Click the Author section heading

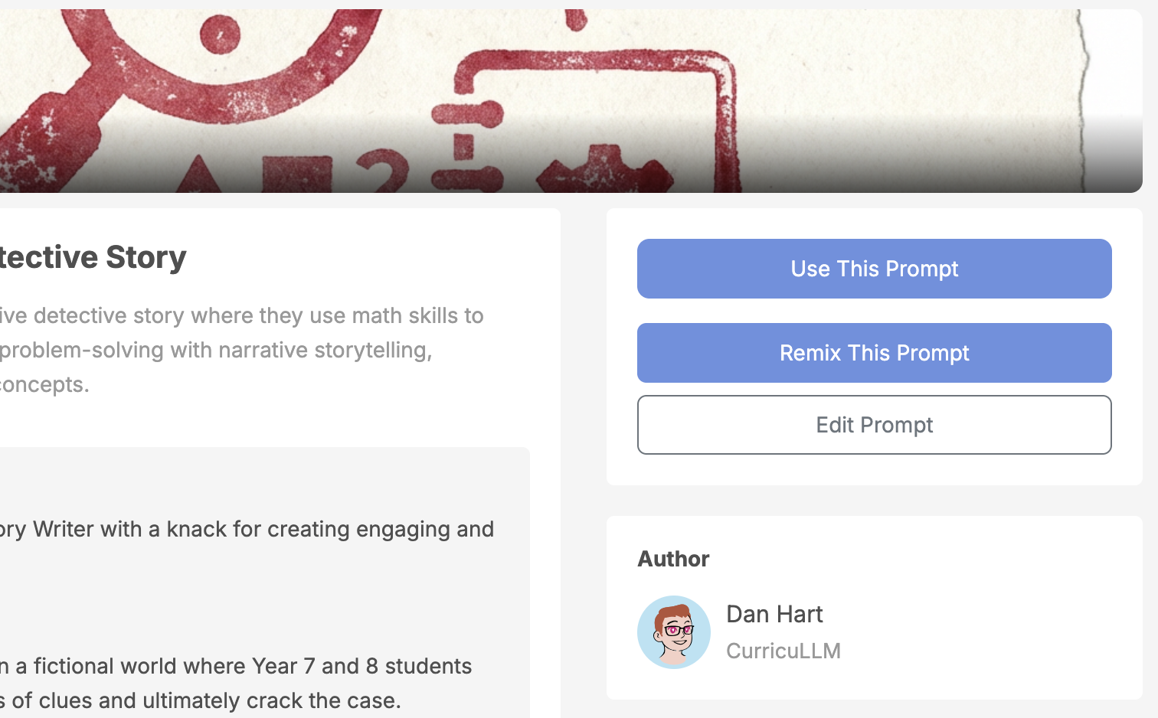point(673,559)
